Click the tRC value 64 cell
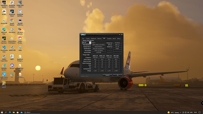The image size is (203, 114). coord(116,67)
